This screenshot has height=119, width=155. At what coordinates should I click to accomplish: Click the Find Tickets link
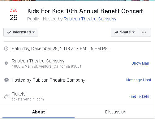[x=139, y=96]
